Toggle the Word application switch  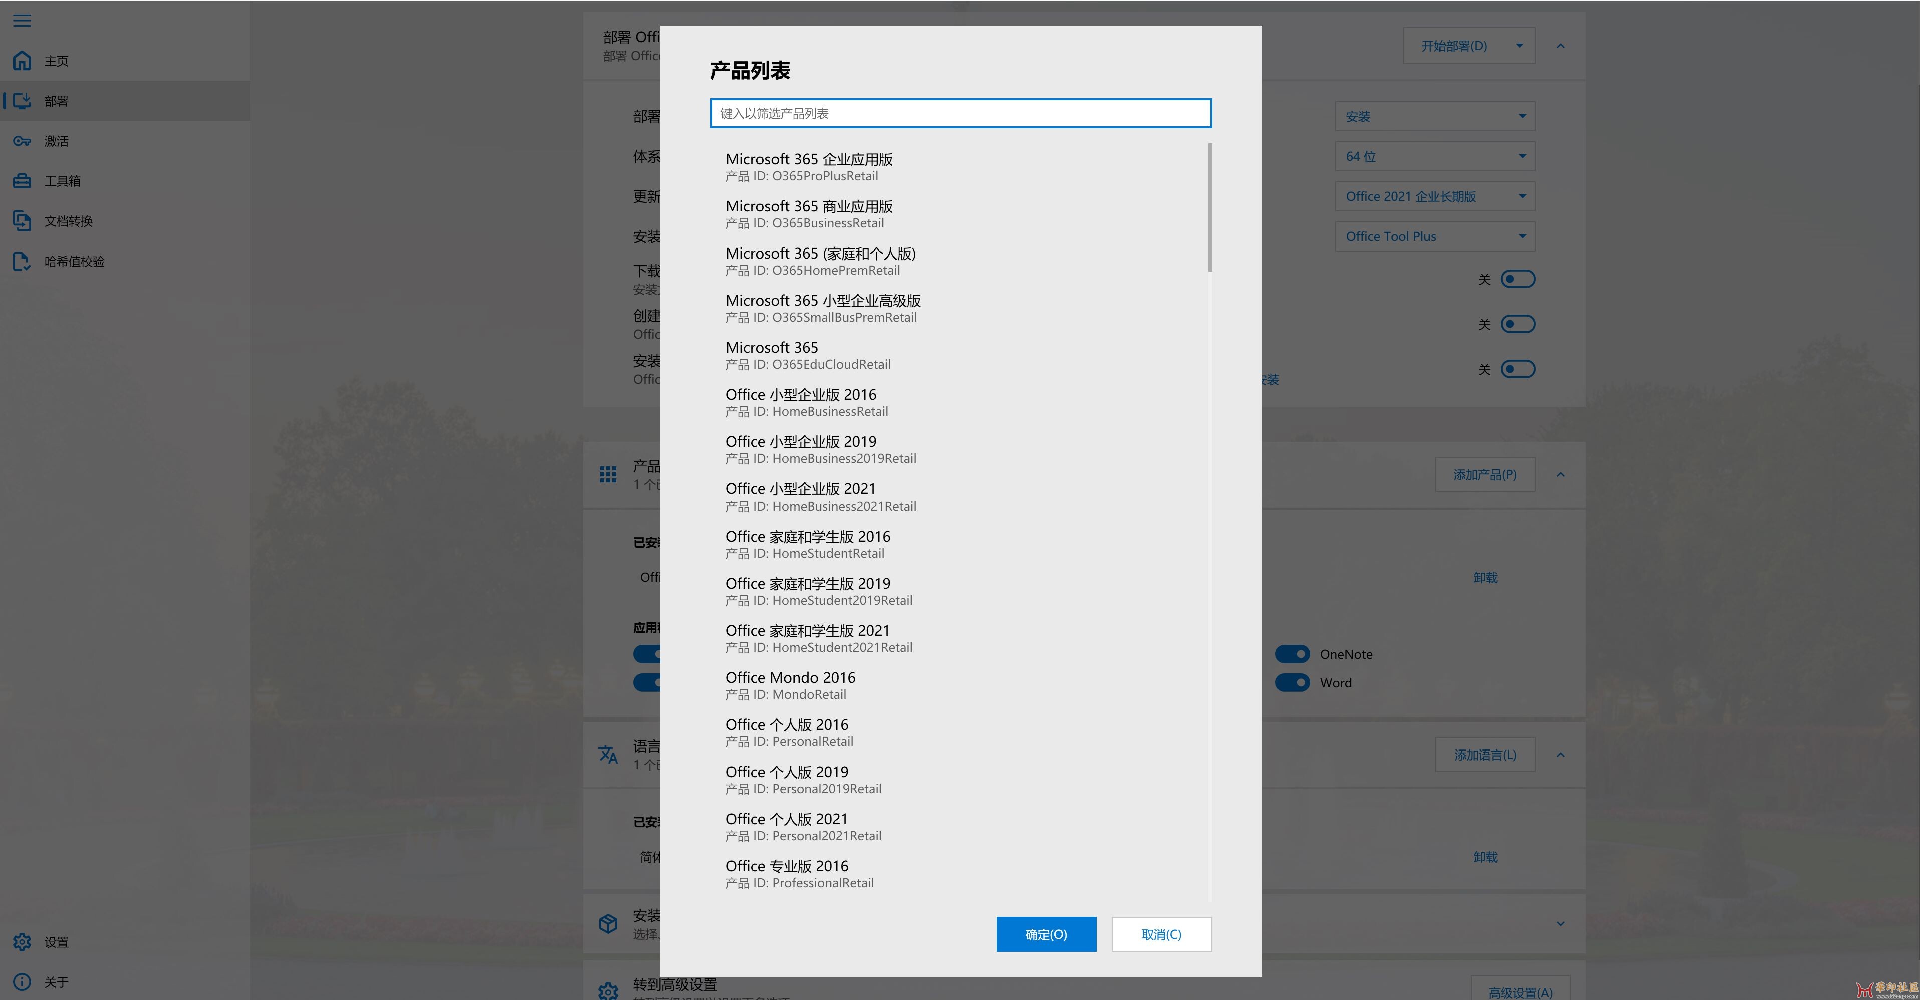click(x=1292, y=682)
